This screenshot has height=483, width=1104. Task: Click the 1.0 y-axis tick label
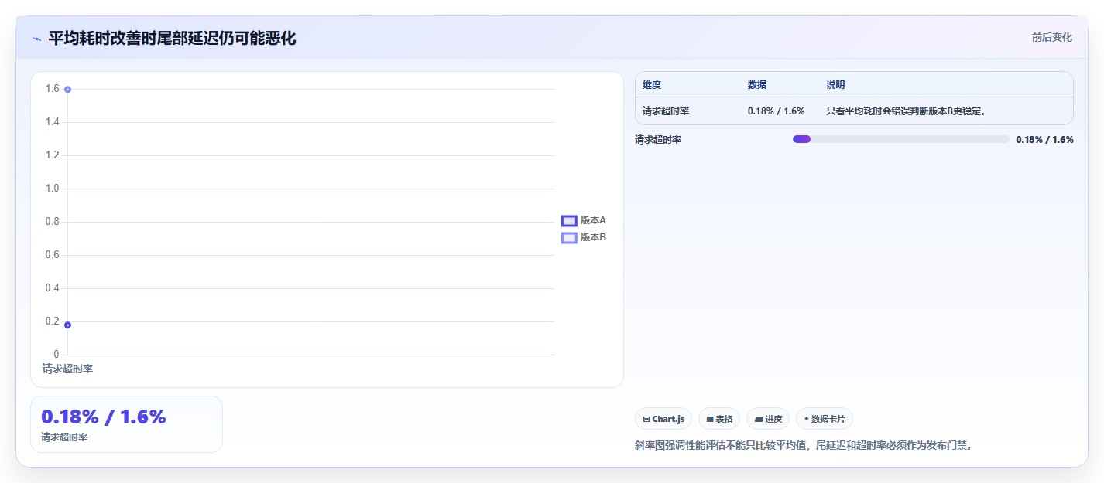(x=52, y=189)
